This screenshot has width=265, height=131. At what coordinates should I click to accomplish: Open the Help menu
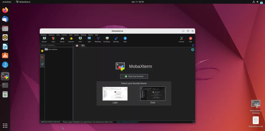(97, 35)
